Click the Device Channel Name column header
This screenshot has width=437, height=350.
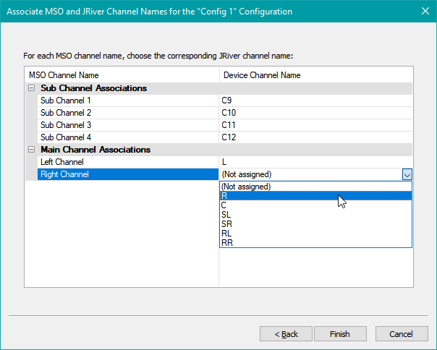(316, 75)
